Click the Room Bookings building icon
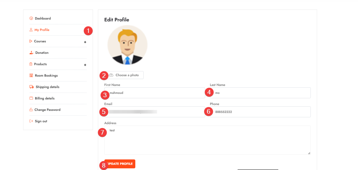Image resolution: width=358 pixels, height=170 pixels. (31, 76)
